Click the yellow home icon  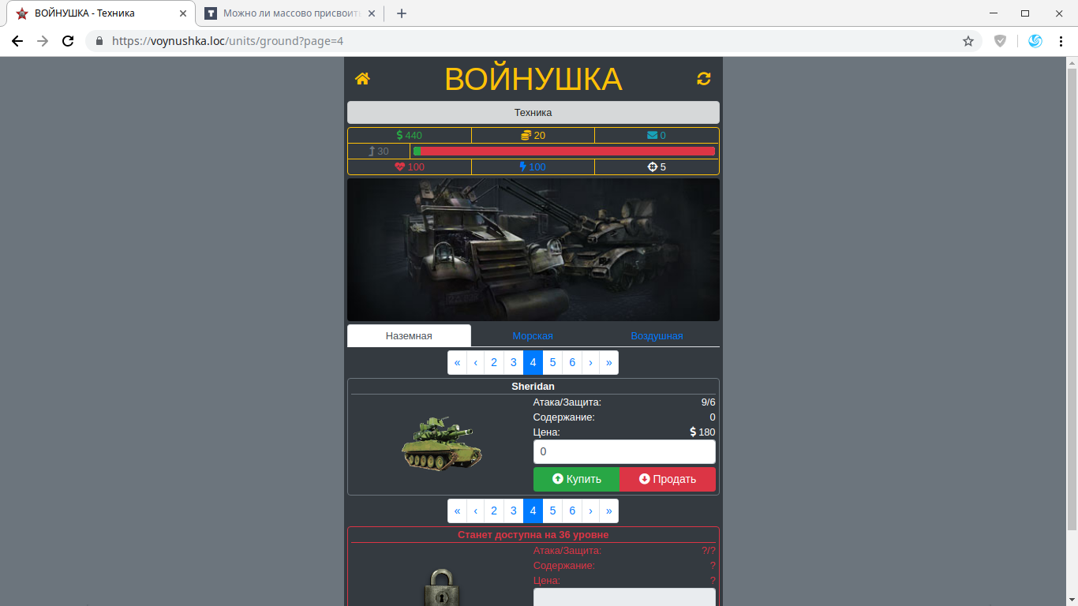pyautogui.click(x=362, y=78)
